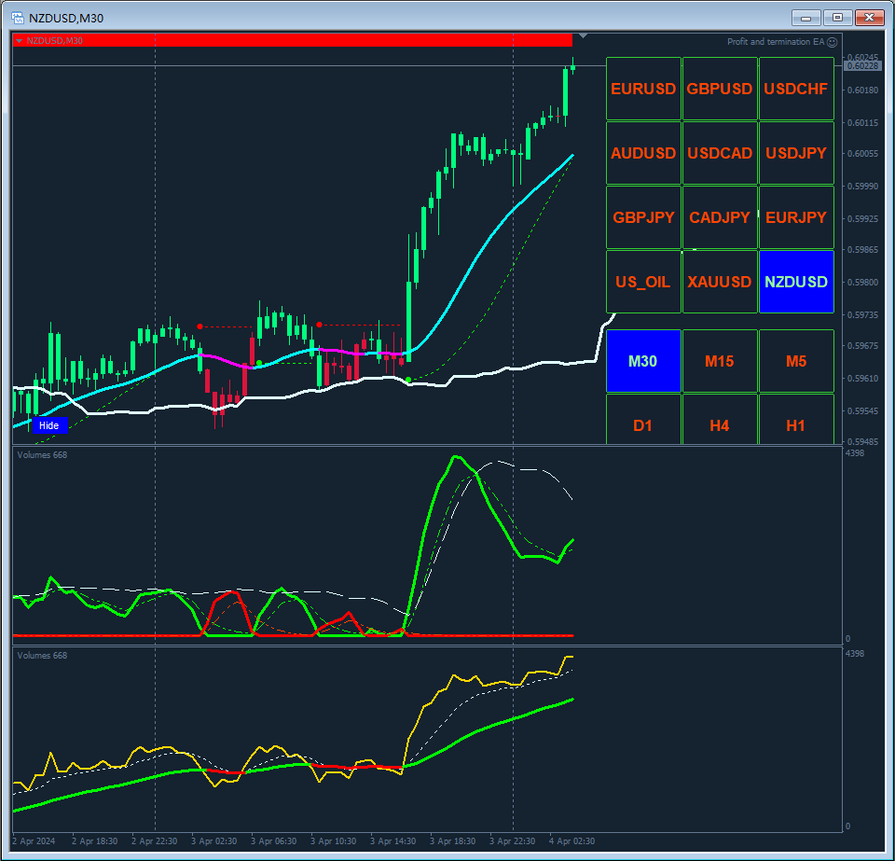
Task: Select the USDCHF symbol button
Action: [x=796, y=89]
